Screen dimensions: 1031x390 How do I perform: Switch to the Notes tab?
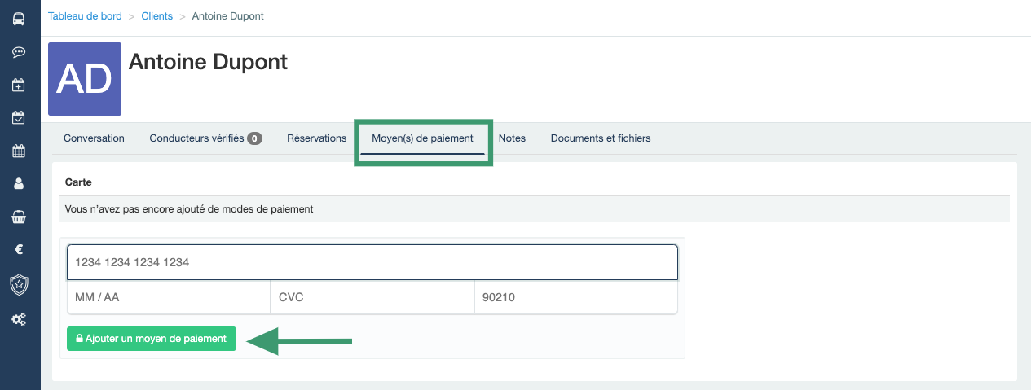tap(512, 138)
